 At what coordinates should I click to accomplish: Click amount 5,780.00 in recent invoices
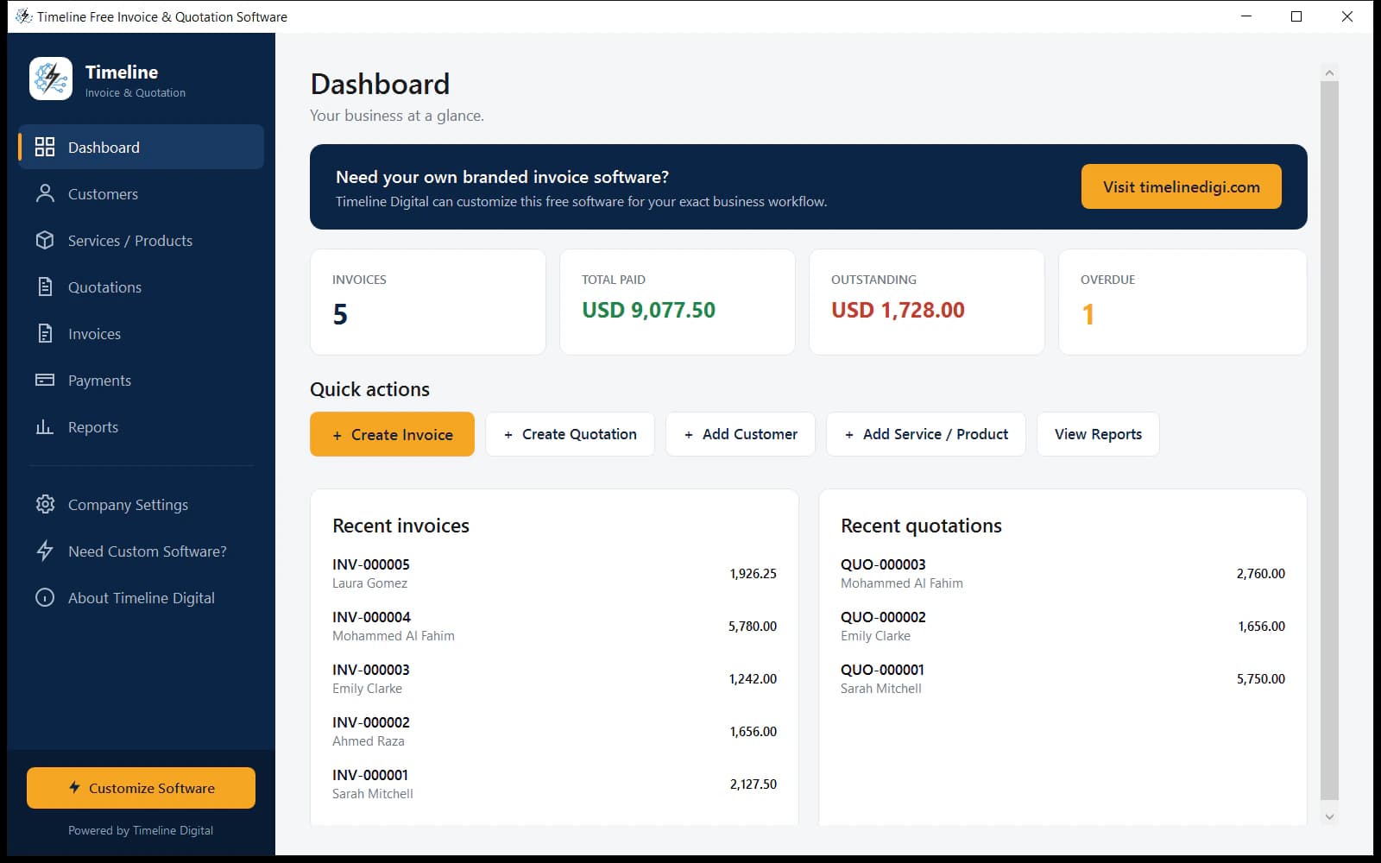pos(753,627)
